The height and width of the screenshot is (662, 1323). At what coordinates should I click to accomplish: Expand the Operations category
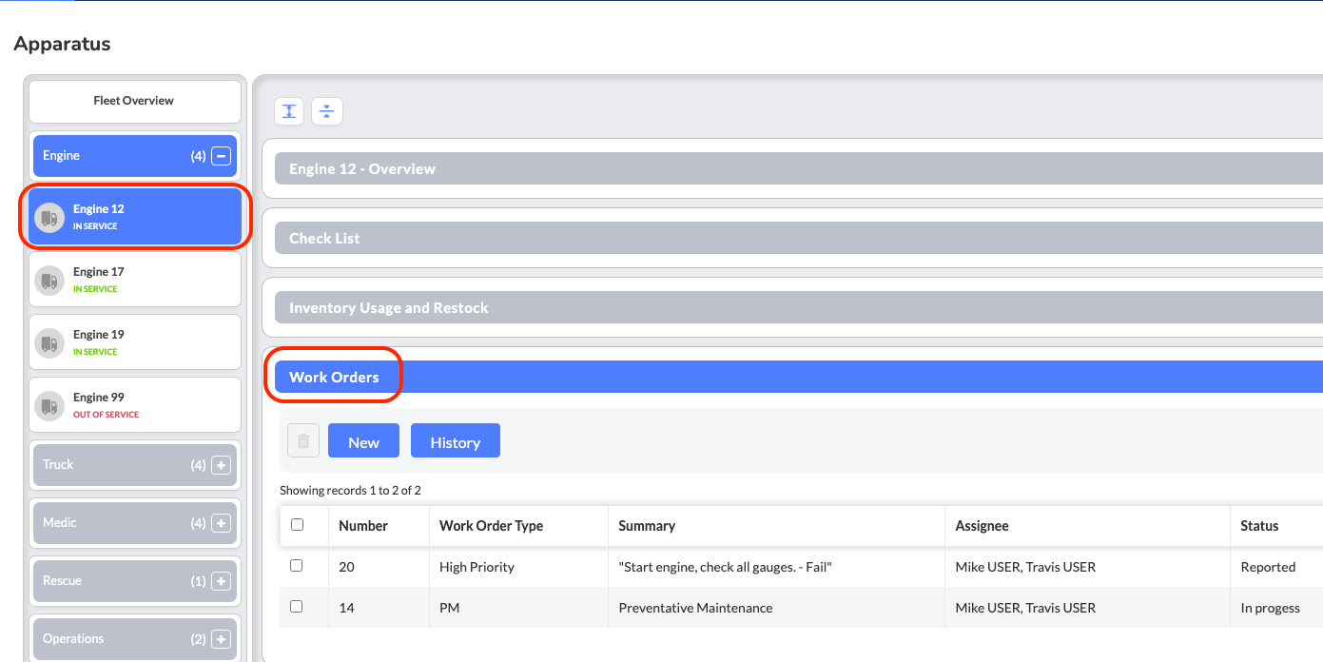pos(221,639)
